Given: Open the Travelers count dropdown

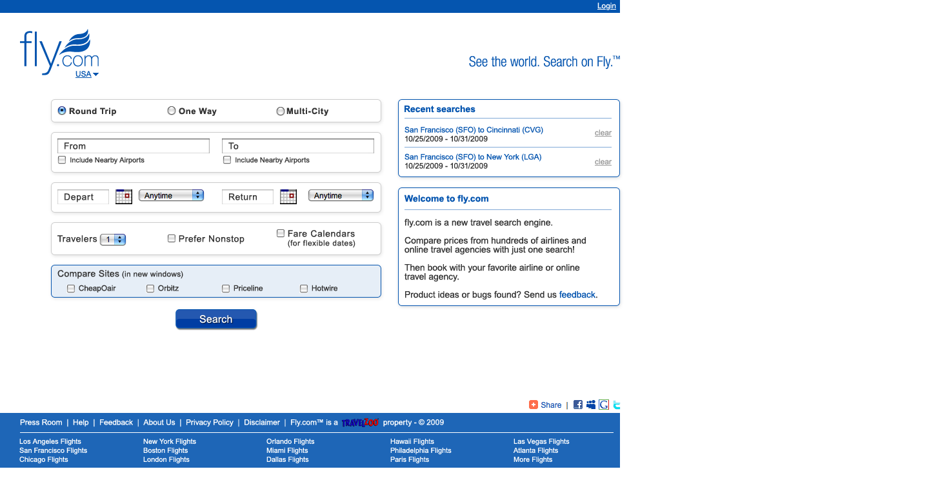Looking at the screenshot, I should pyautogui.click(x=113, y=240).
